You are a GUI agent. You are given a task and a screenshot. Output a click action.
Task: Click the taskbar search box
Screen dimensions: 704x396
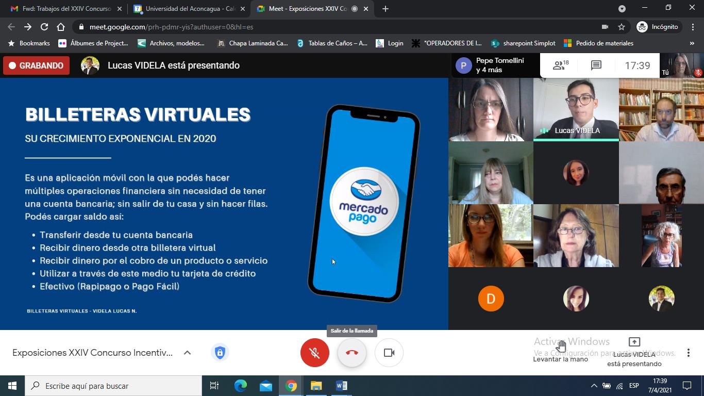[x=113, y=386]
